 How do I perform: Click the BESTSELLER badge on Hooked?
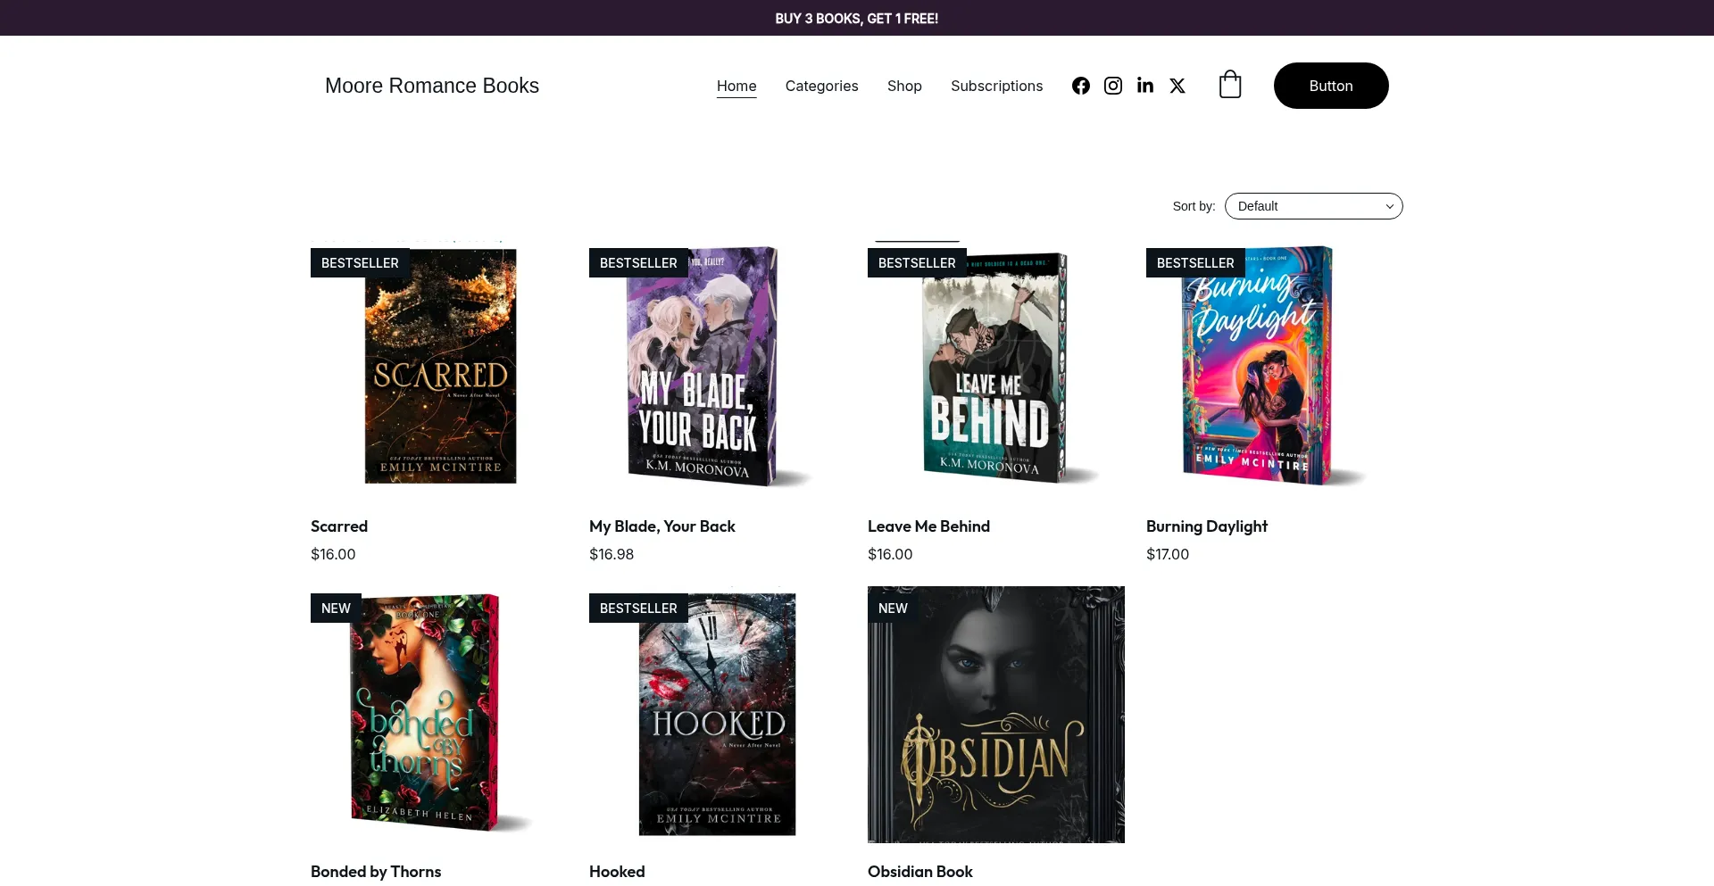(638, 608)
